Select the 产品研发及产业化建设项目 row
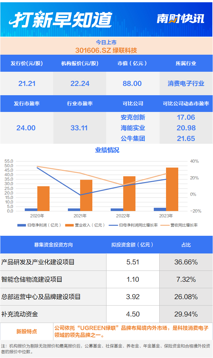 (106, 262)
